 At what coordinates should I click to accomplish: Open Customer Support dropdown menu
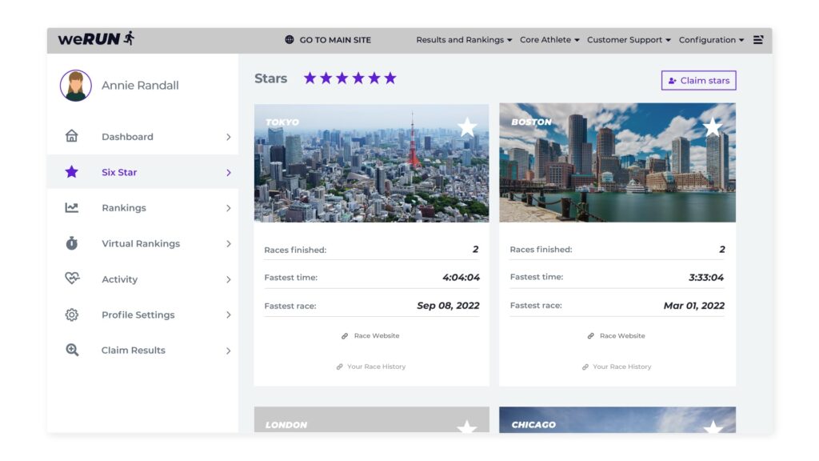click(x=629, y=40)
